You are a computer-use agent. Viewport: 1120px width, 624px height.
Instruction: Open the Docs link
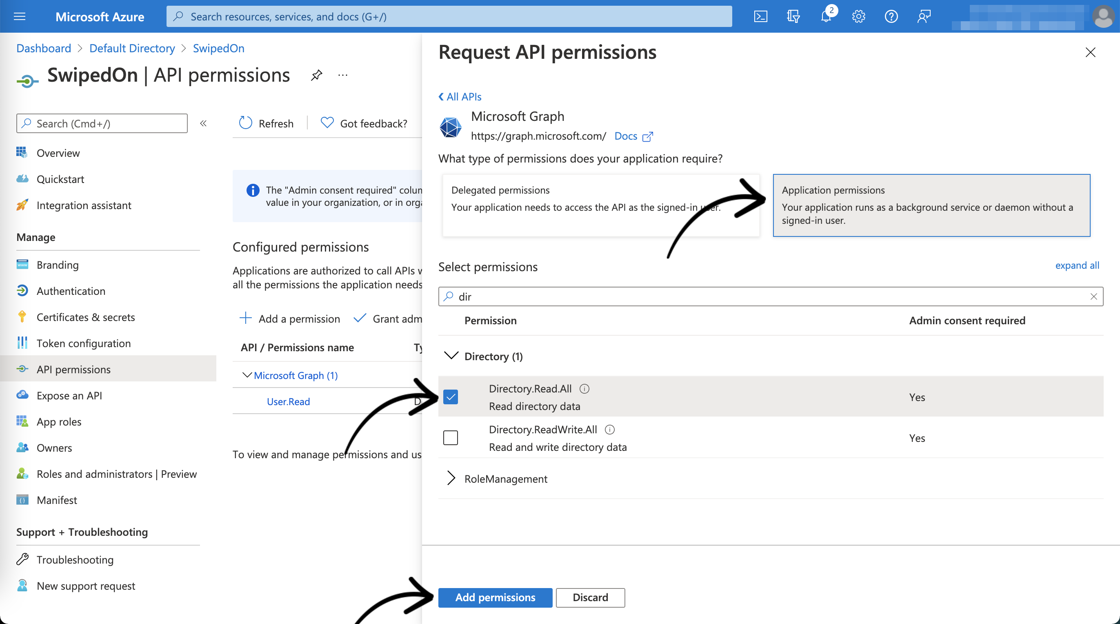click(626, 136)
